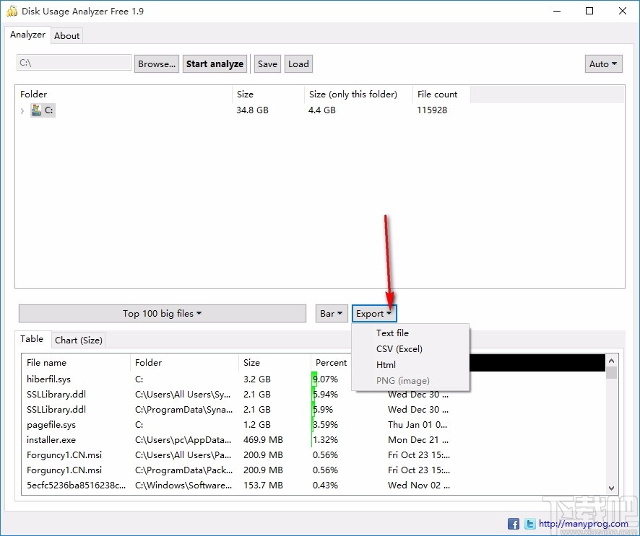Viewport: 640px width, 536px height.
Task: Select Text file from the Export menu
Action: coord(392,333)
